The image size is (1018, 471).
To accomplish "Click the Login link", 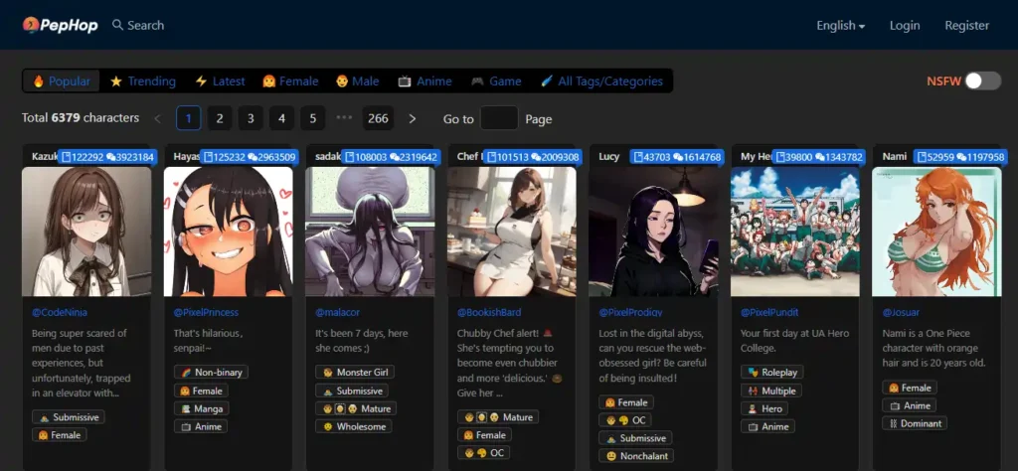I will coord(905,26).
